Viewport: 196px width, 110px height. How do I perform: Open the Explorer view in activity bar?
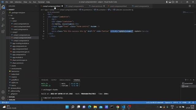[3, 7]
